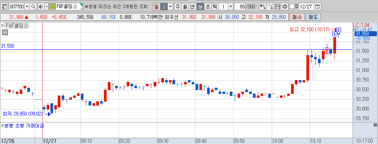Save chart with the floppy disk icon

pos(278,7)
